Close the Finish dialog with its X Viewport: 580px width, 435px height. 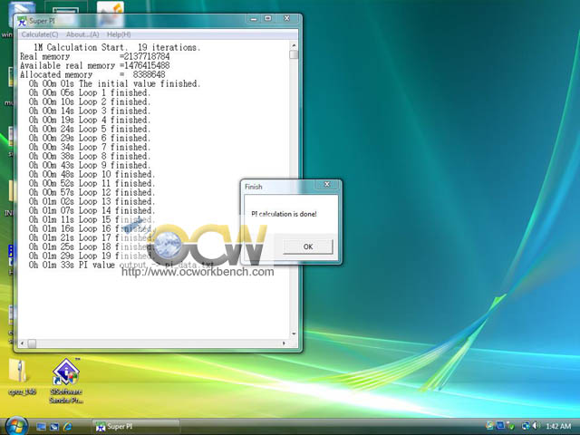point(327,184)
